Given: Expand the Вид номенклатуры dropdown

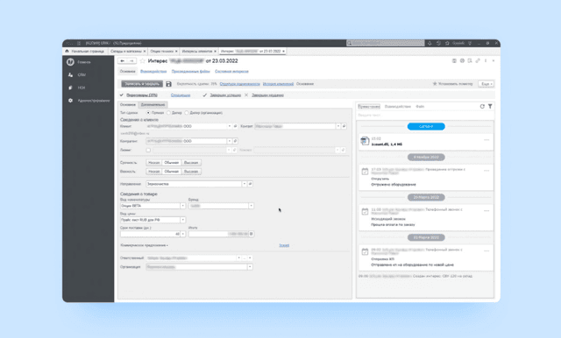Looking at the screenshot, I should pyautogui.click(x=183, y=206).
